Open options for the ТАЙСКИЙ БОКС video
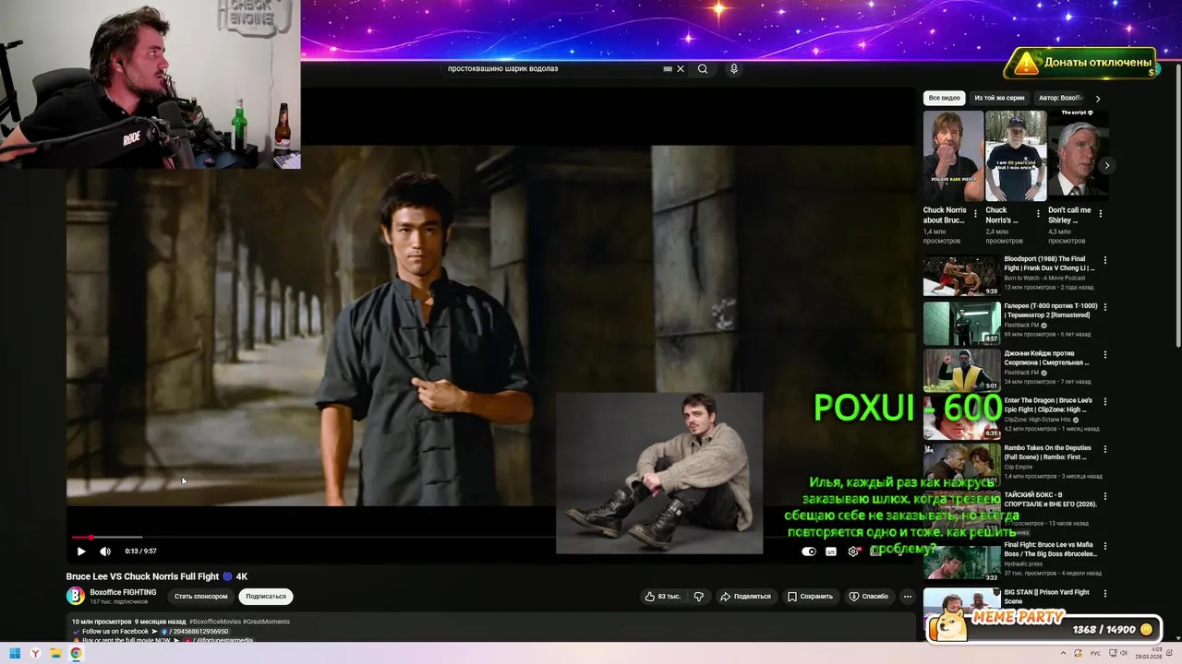This screenshot has width=1182, height=664. click(1104, 498)
